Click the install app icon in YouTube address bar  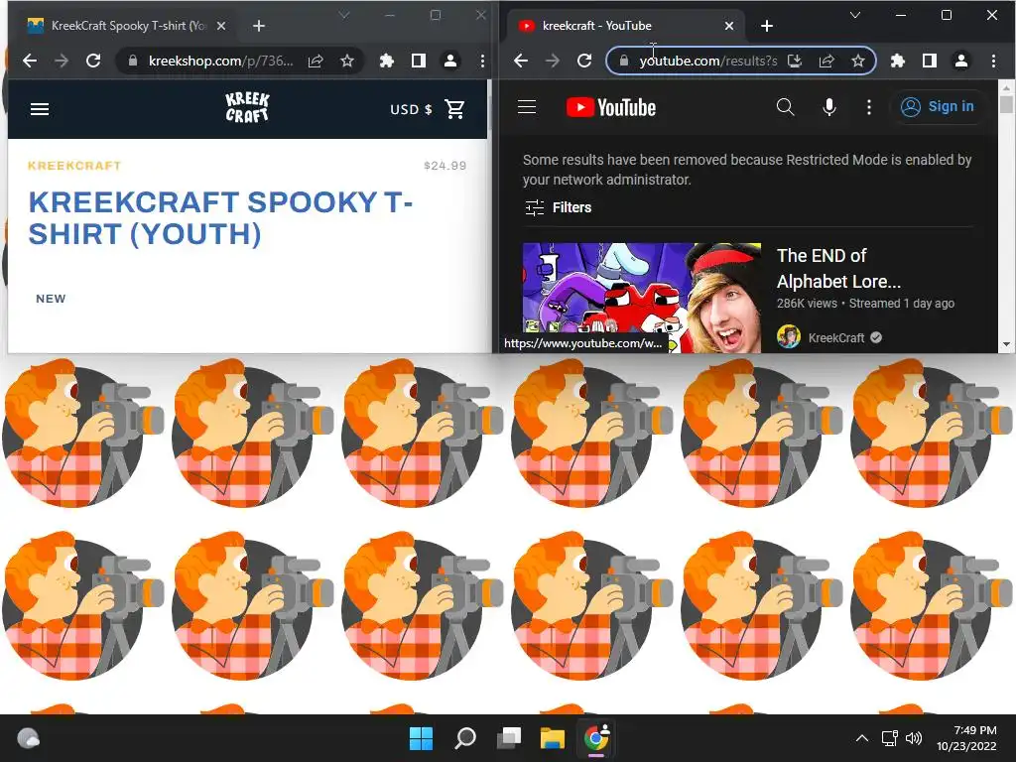(x=795, y=61)
